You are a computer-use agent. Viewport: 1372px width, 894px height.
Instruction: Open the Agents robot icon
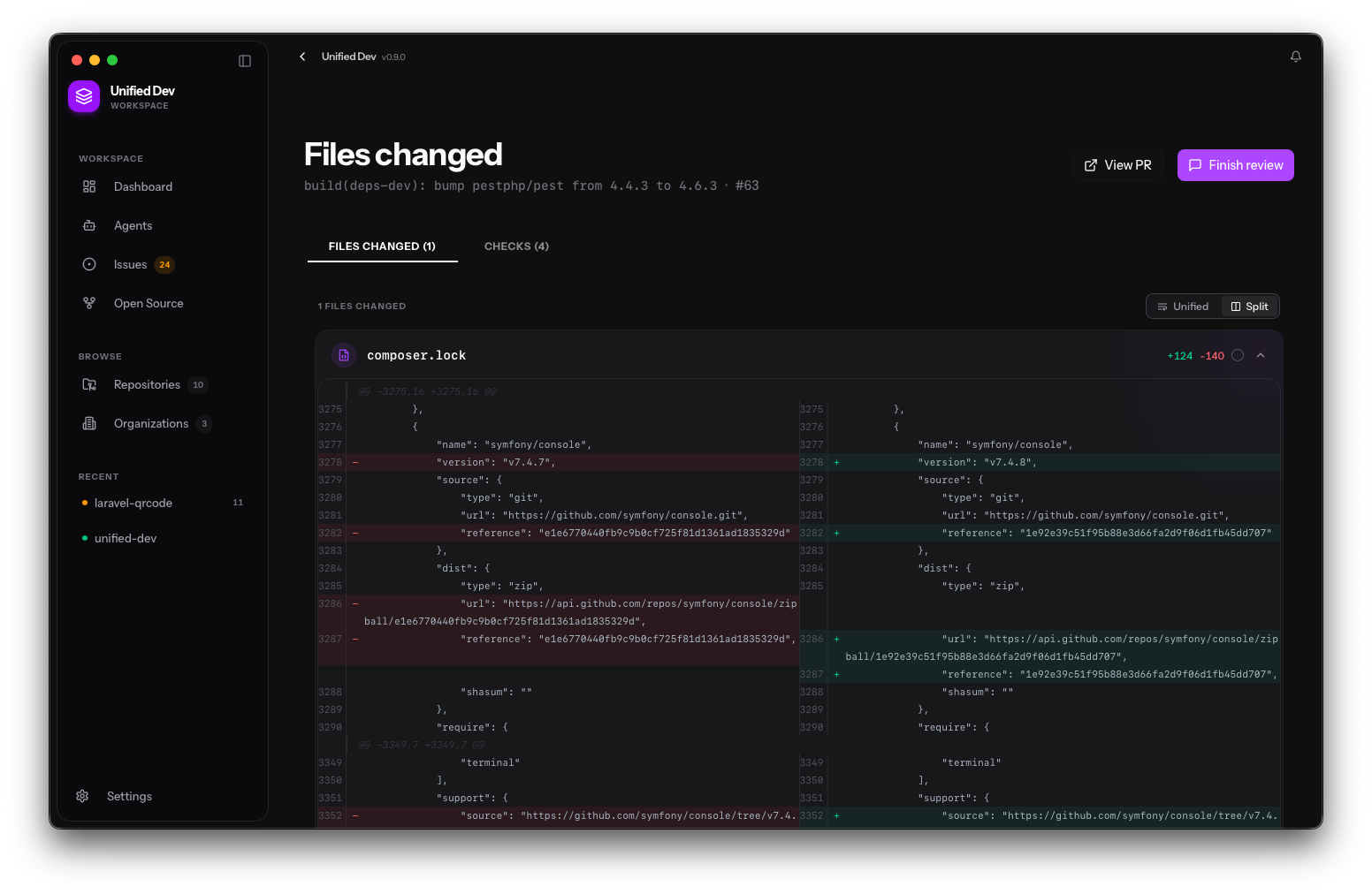[89, 225]
